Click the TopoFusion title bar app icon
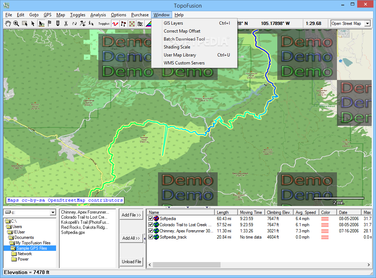Screen dimensions: 376x278 (x=7, y=5)
